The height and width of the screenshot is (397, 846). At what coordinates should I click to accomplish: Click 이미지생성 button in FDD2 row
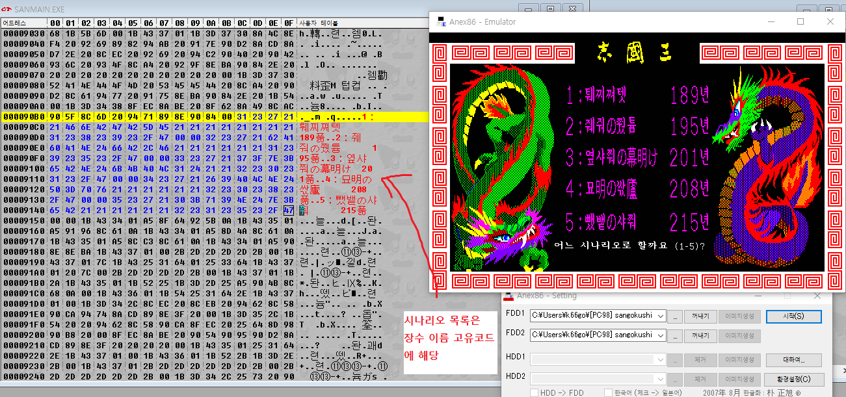tap(740, 336)
